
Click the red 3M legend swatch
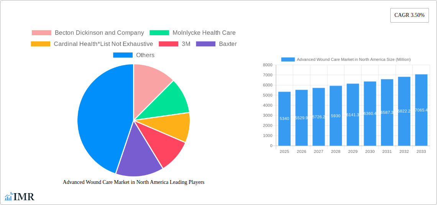click(x=168, y=44)
